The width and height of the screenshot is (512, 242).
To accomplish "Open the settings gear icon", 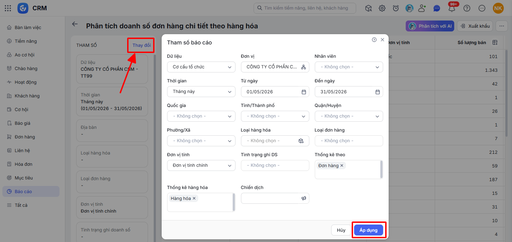I will 382,8.
